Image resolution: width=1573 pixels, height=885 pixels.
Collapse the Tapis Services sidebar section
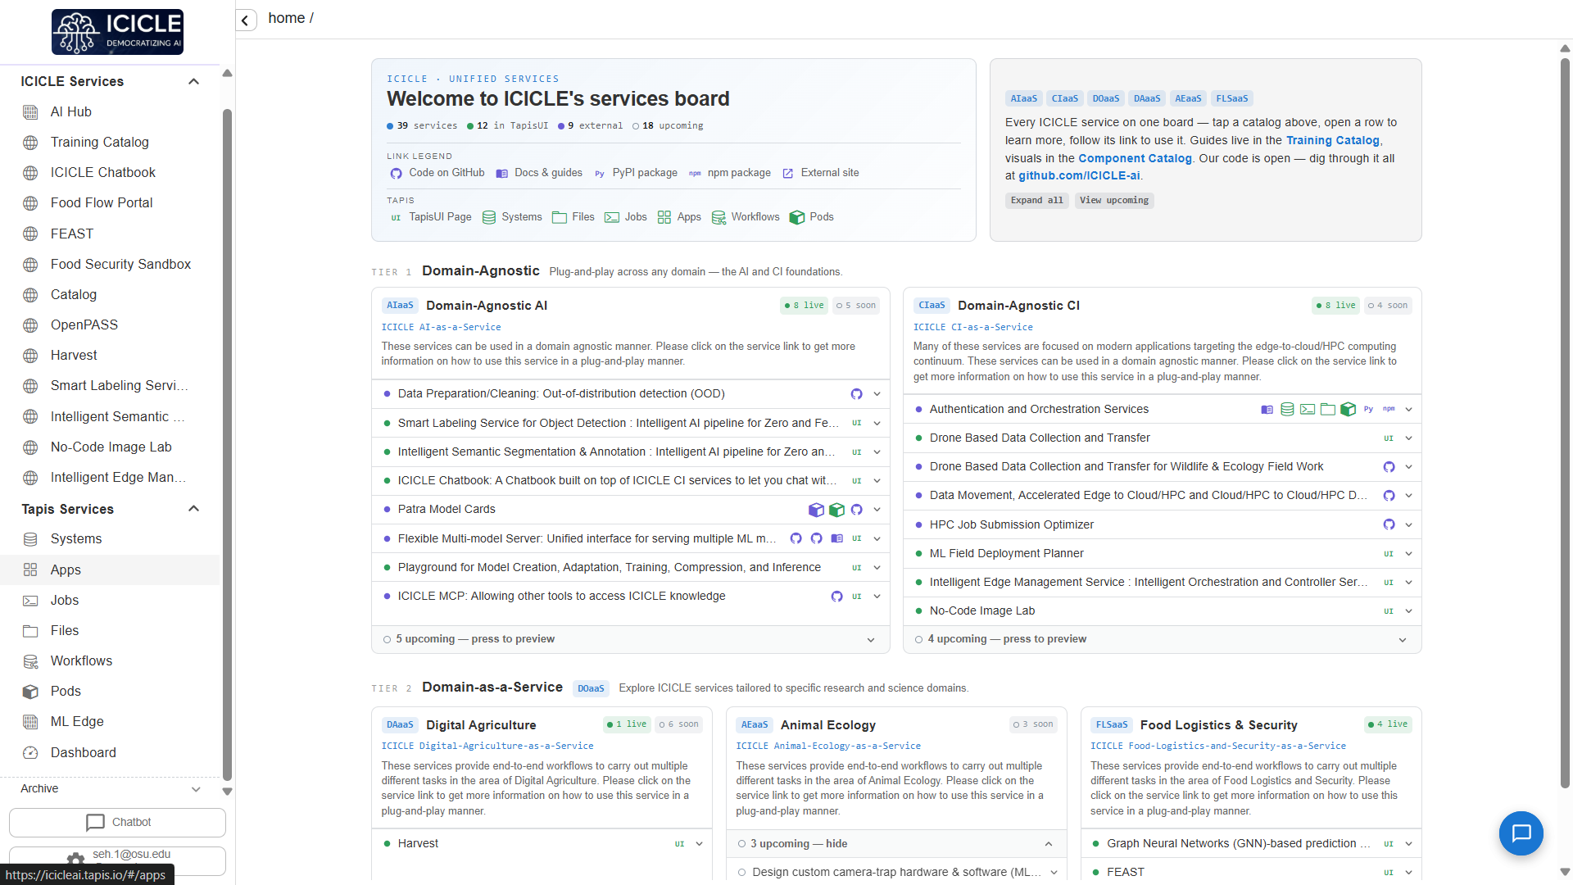193,509
